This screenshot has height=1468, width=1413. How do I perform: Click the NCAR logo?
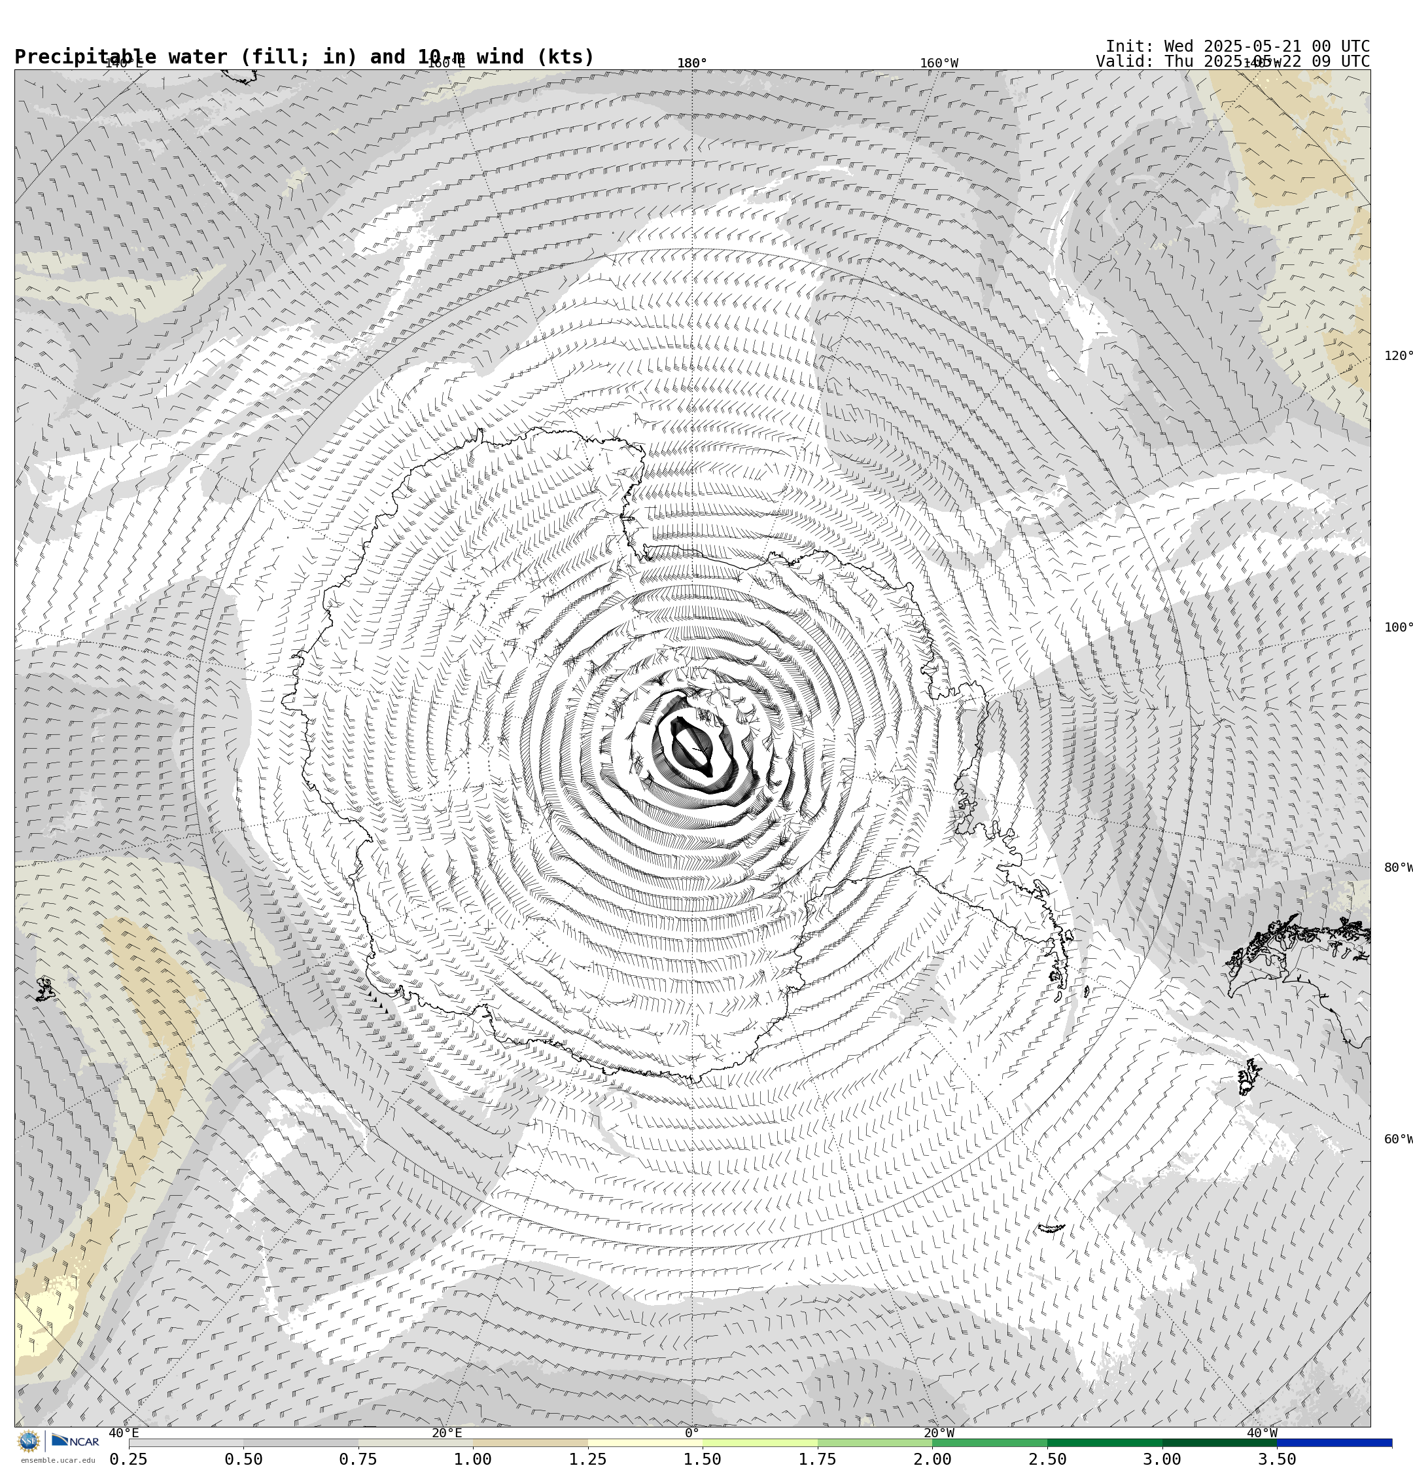click(x=75, y=1441)
